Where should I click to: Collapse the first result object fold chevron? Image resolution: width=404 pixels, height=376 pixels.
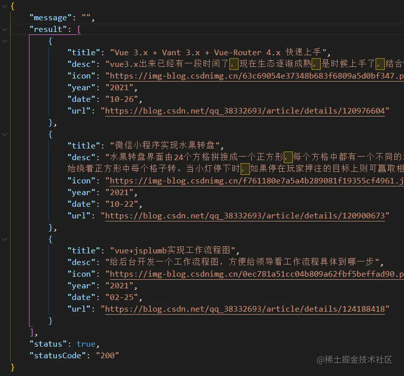click(x=5, y=41)
